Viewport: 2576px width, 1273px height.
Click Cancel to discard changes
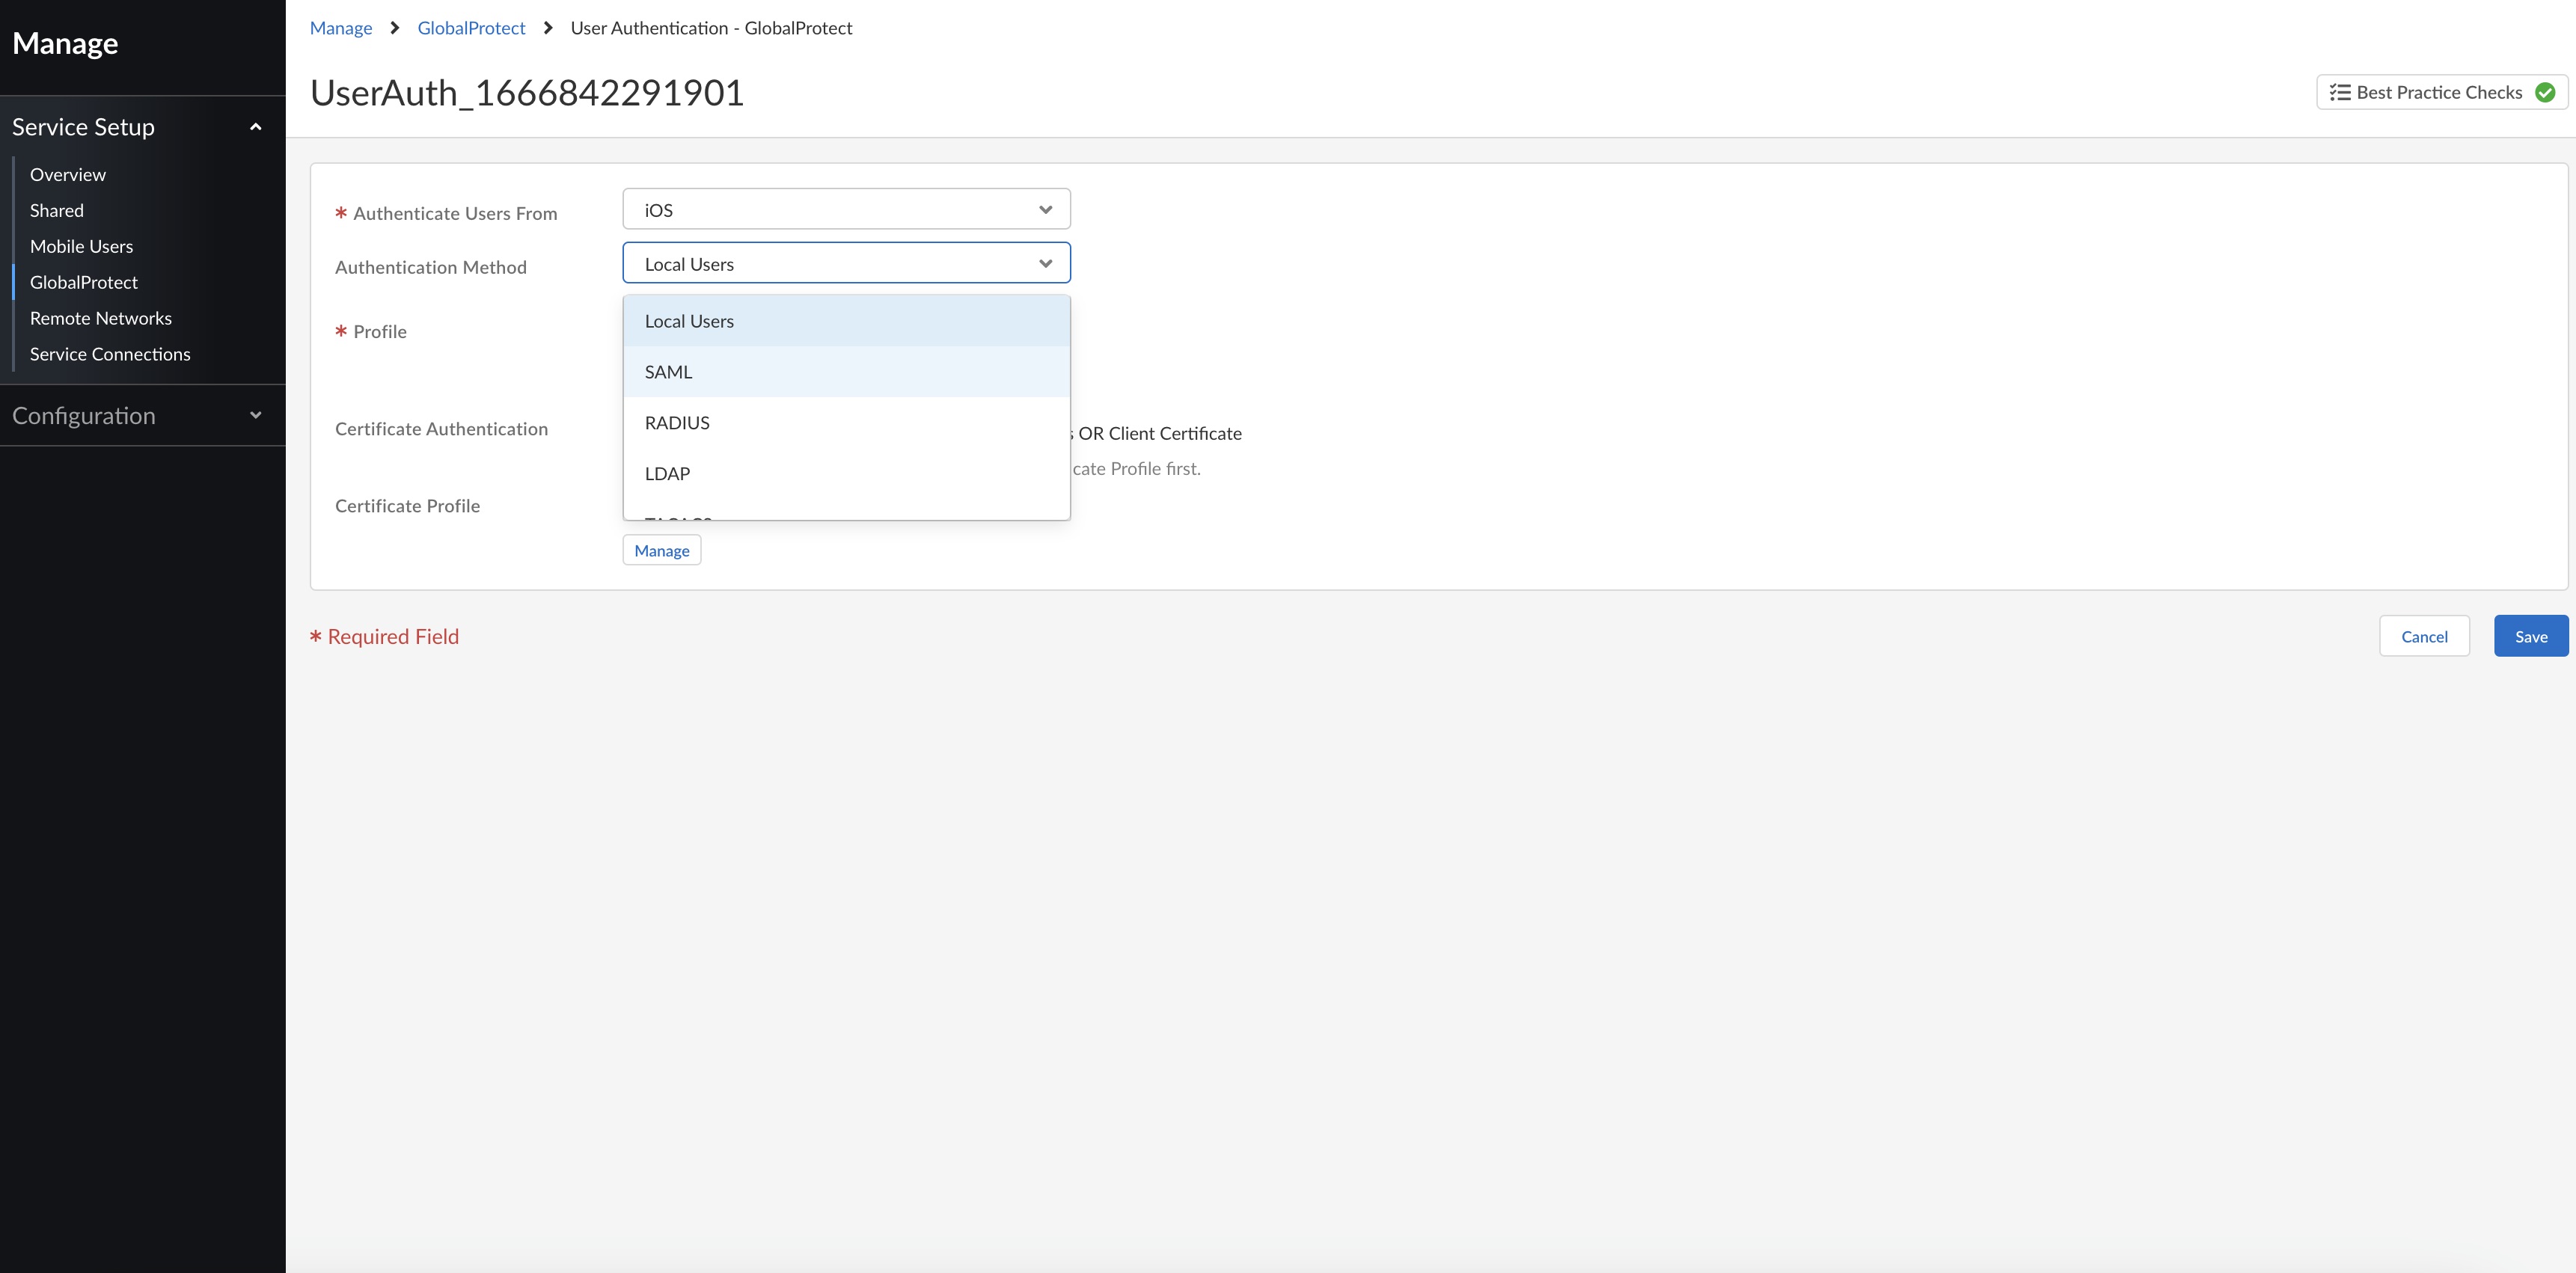[2424, 635]
